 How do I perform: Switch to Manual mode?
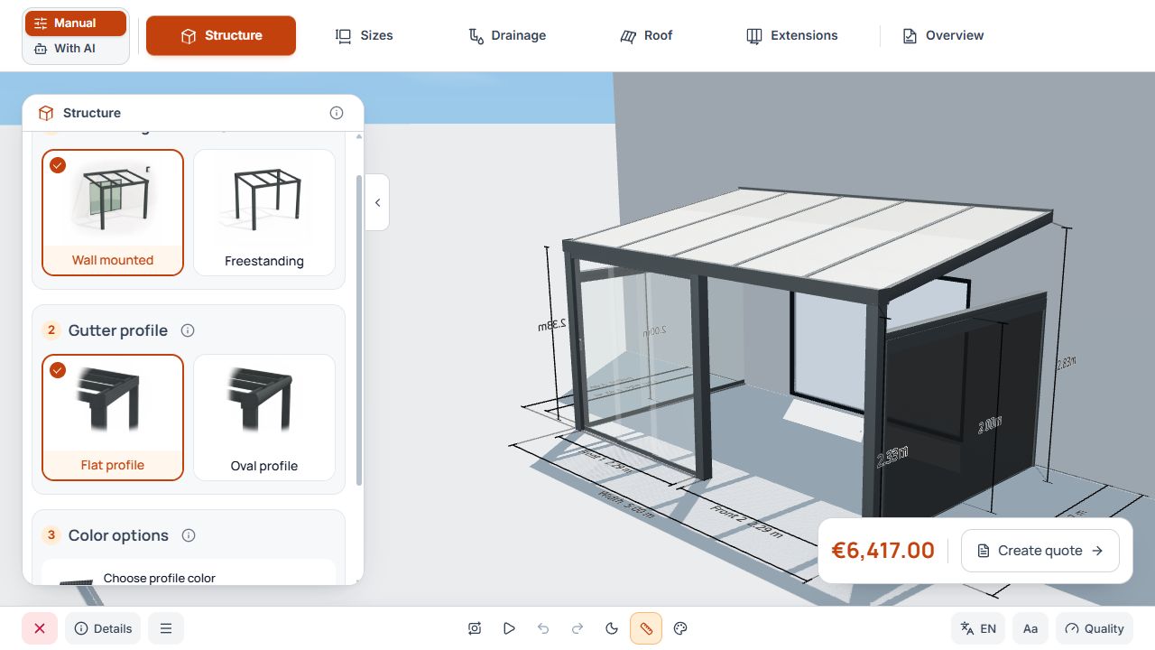coord(76,23)
